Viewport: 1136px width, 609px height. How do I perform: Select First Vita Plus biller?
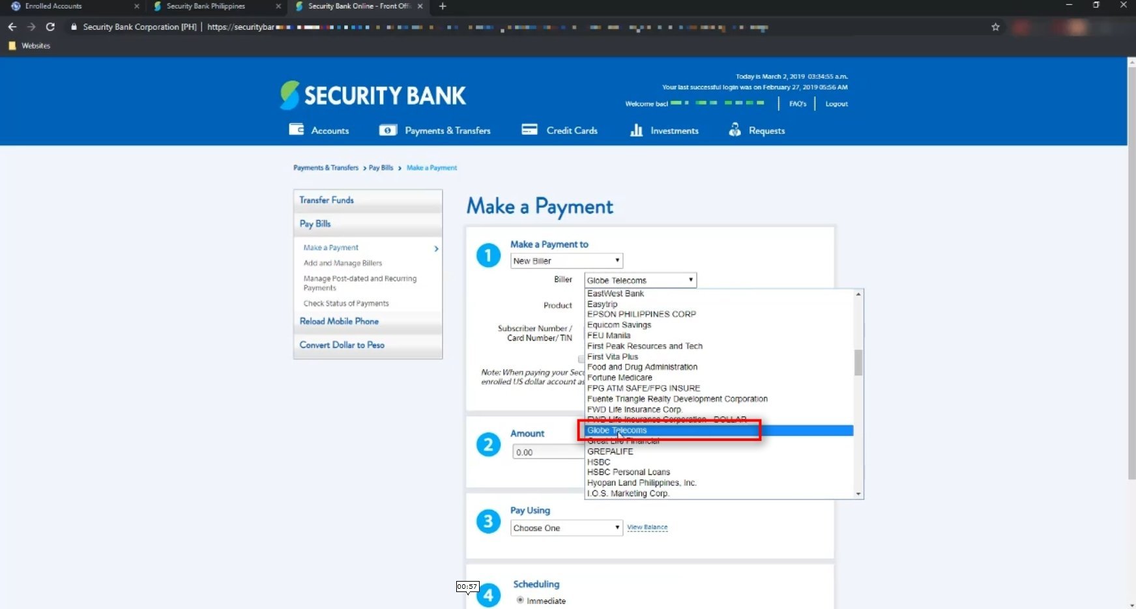click(x=719, y=357)
